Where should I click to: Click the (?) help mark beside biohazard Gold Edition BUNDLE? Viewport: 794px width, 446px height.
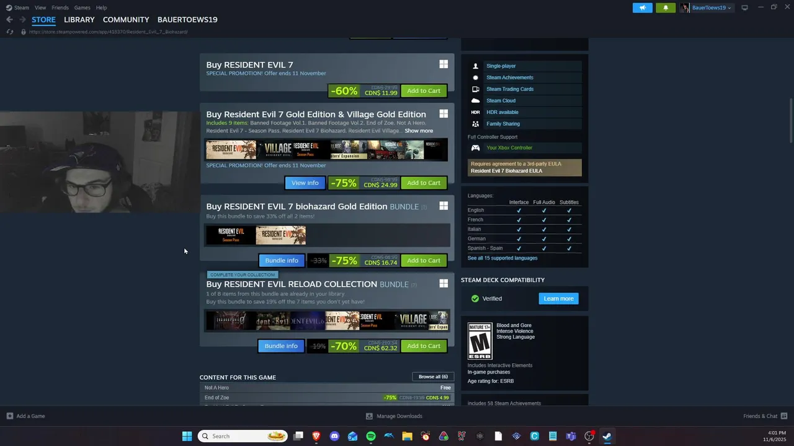tap(424, 207)
